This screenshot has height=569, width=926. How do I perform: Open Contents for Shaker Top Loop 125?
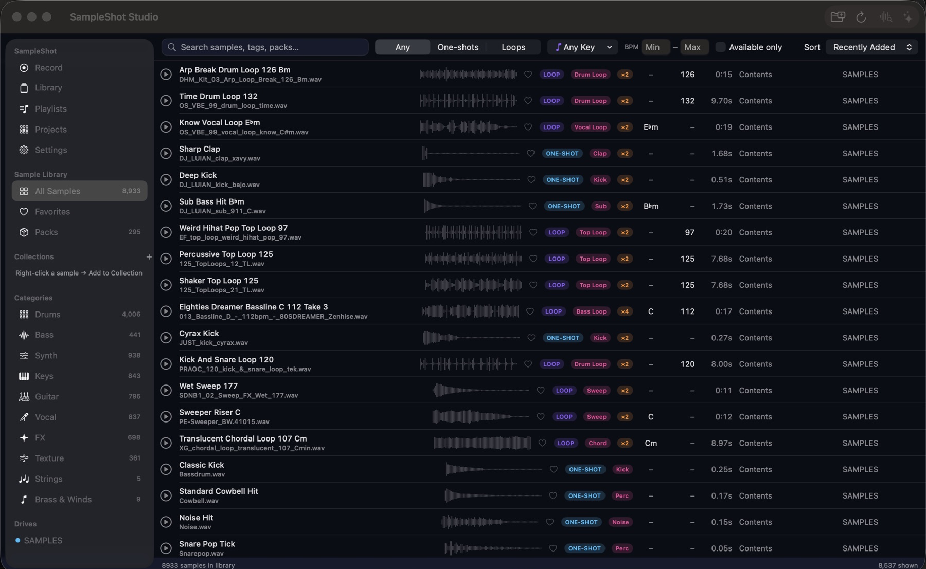point(755,285)
